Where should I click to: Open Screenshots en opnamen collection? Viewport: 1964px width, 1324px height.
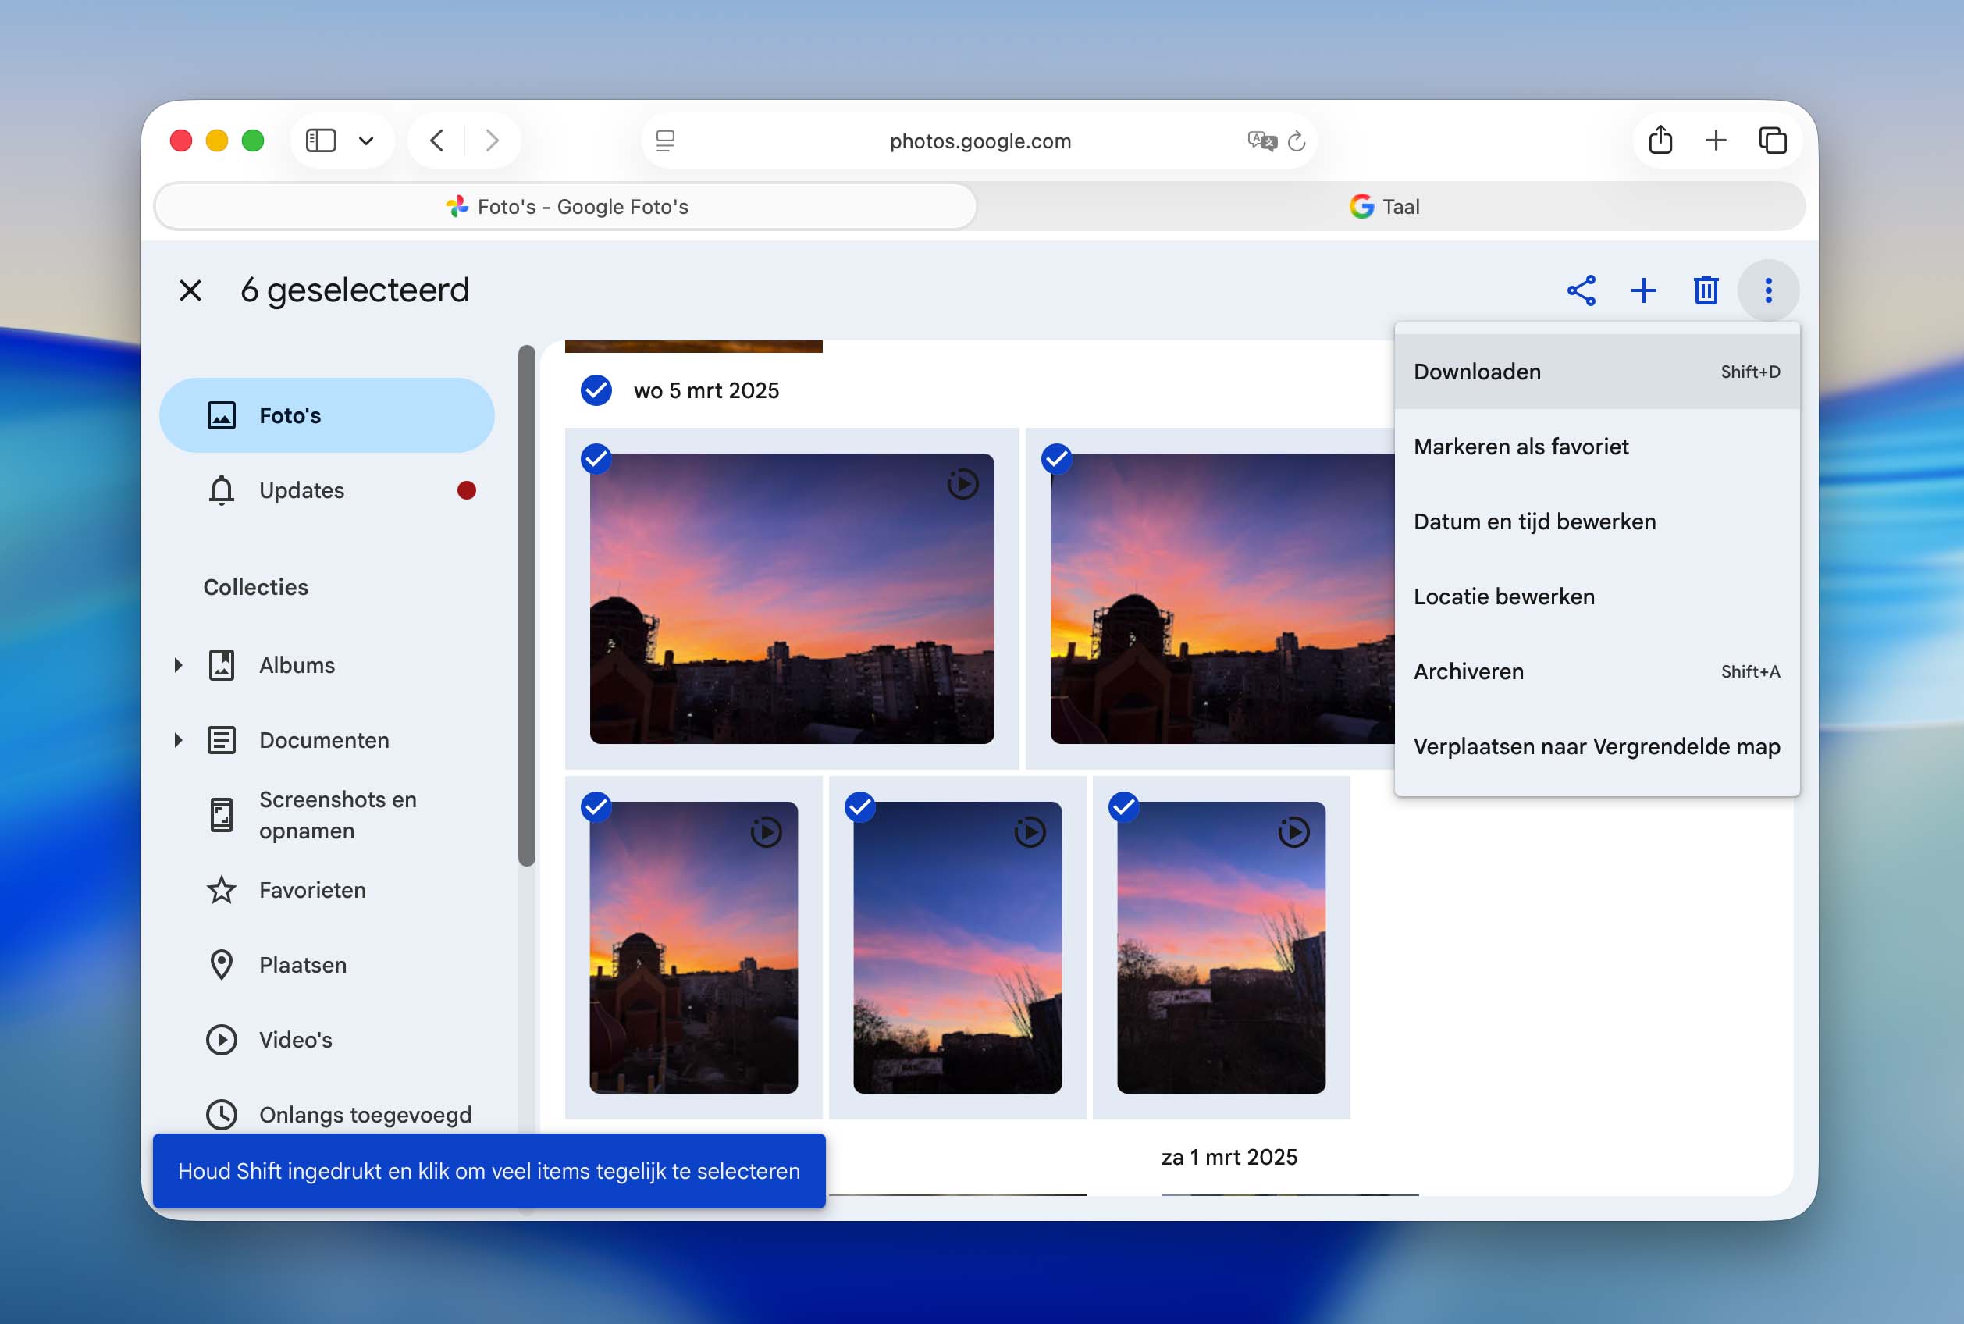coord(327,815)
